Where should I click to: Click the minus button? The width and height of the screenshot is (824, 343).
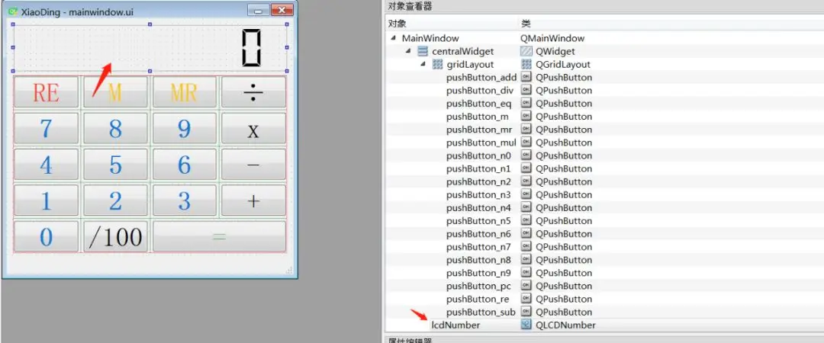[x=254, y=164]
